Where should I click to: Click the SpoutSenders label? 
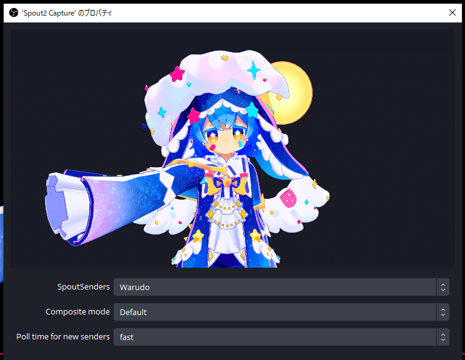84,287
